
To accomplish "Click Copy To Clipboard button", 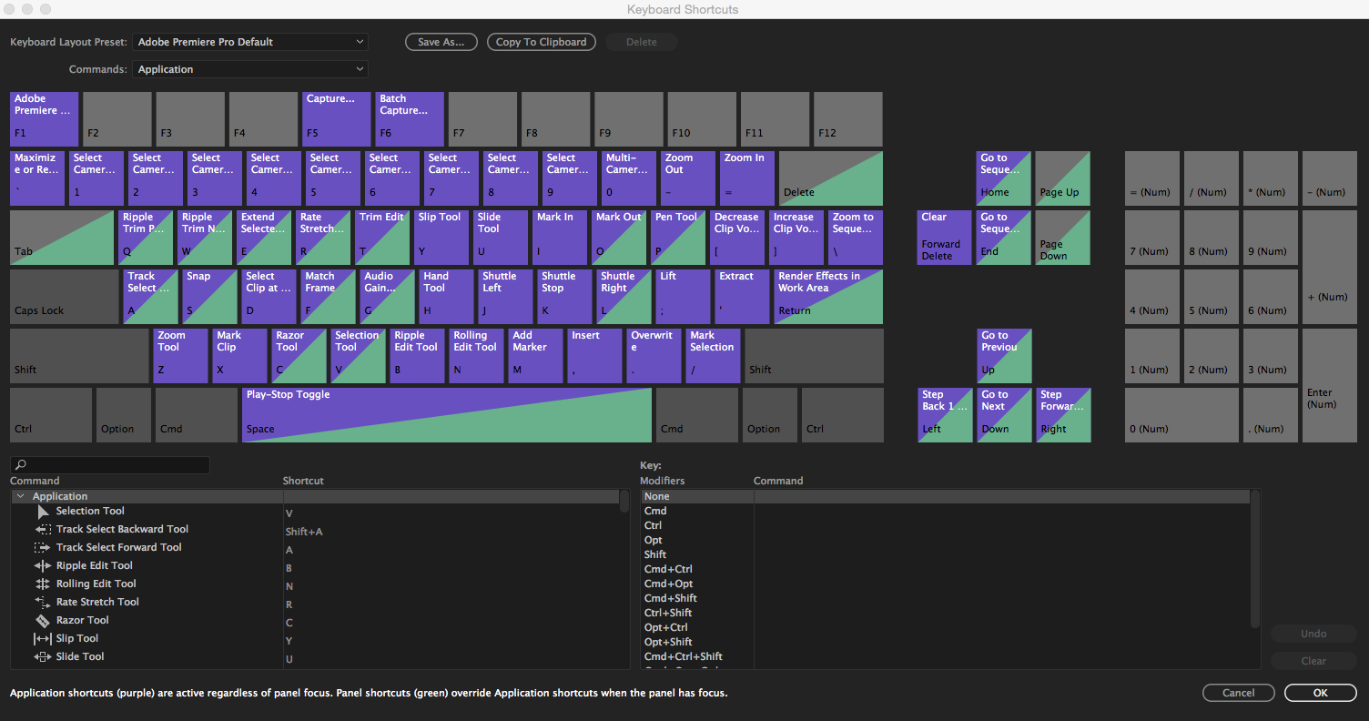I will click(542, 42).
